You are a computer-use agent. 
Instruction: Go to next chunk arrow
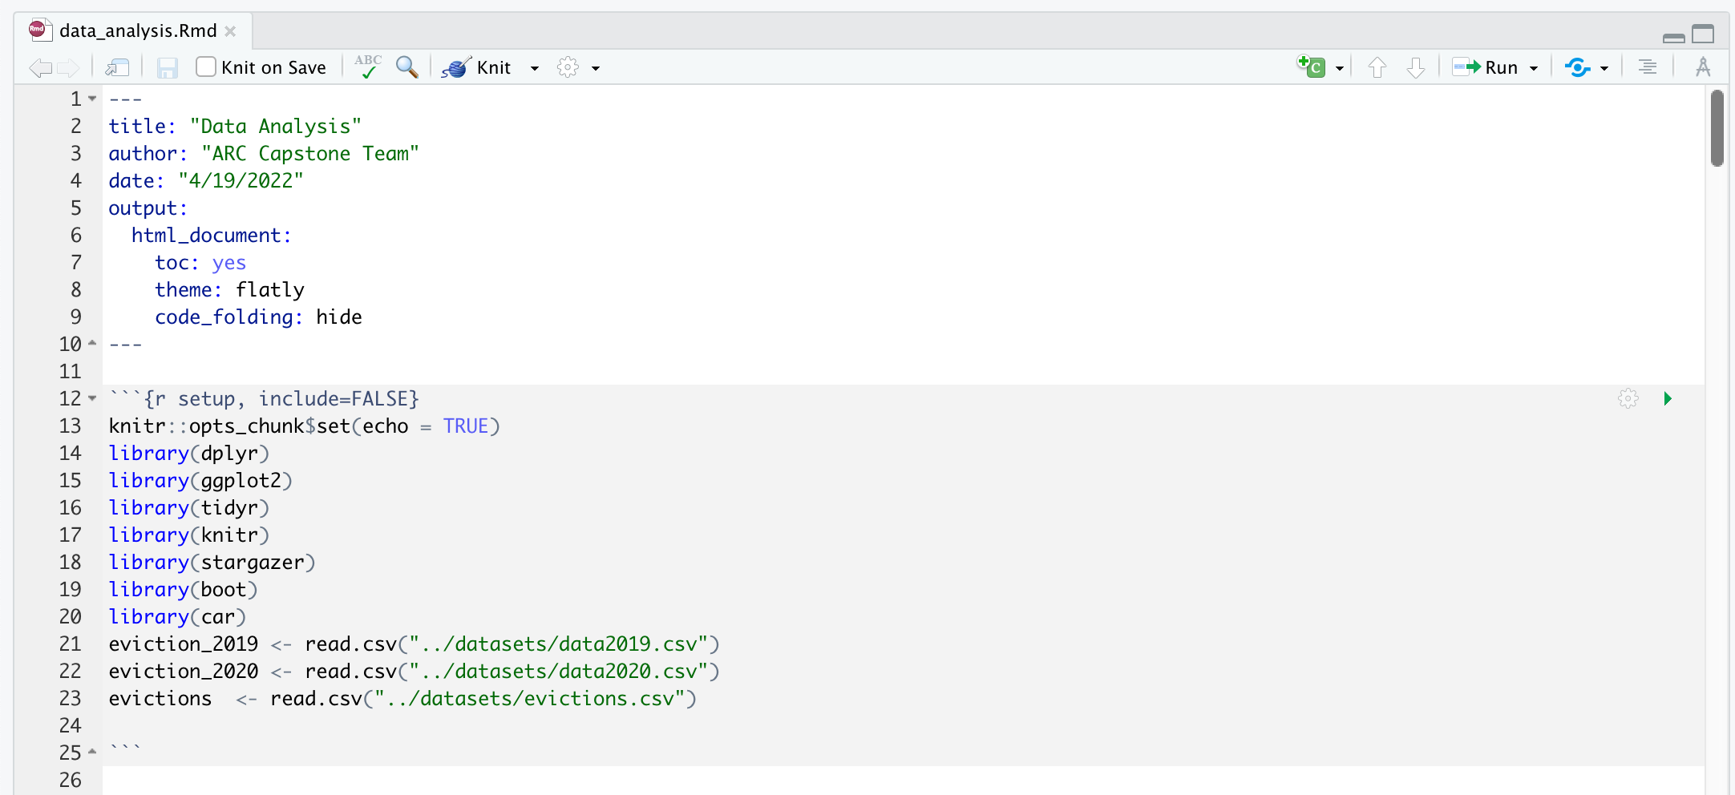point(1416,68)
